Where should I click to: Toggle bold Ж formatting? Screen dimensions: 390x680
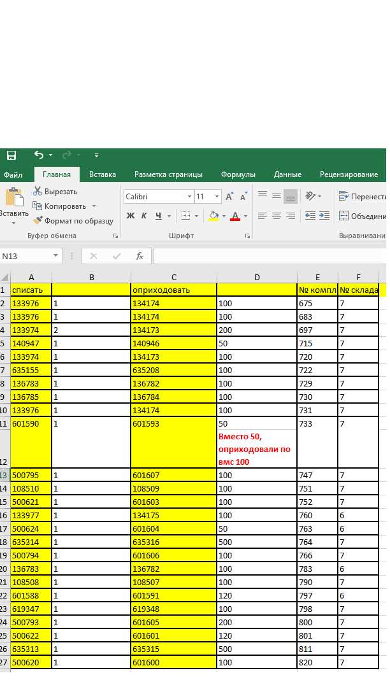[130, 216]
